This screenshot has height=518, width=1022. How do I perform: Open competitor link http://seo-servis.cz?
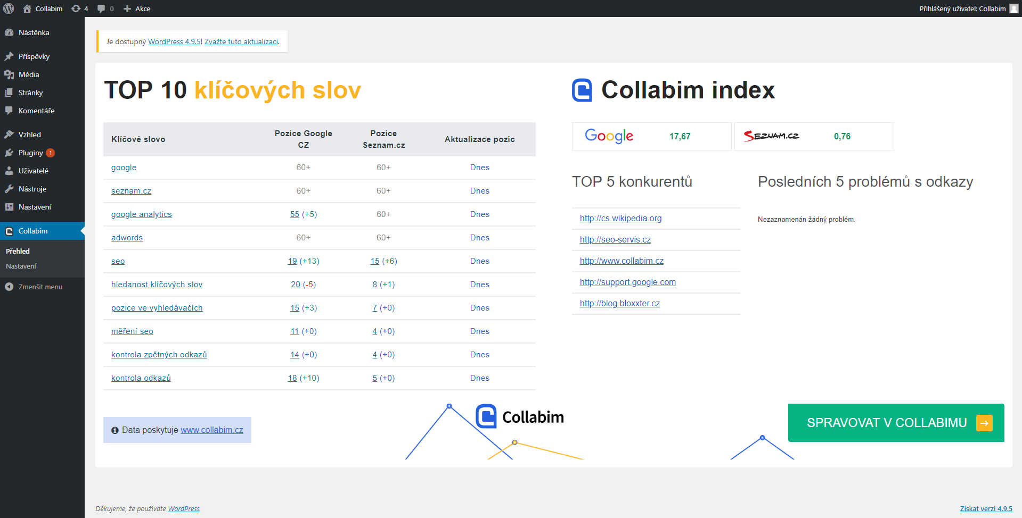(615, 240)
